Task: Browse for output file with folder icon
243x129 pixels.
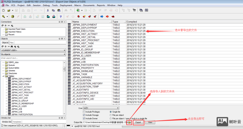Action: (x=130, y=122)
